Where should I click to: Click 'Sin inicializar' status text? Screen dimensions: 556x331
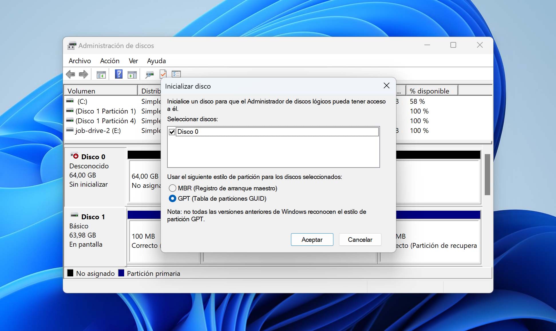pos(88,184)
